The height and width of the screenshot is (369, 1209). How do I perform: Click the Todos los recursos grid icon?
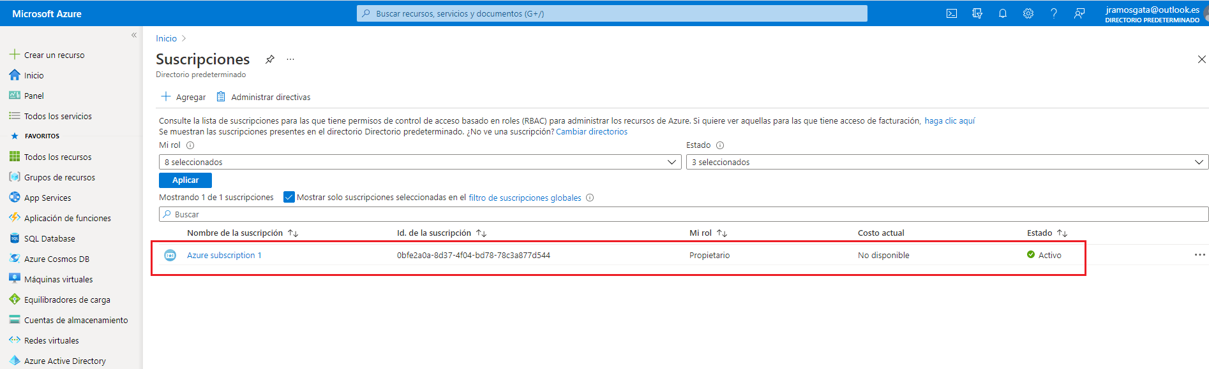tap(15, 157)
